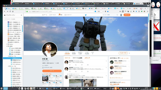The image size is (161, 90).
Task: View the Tweets count stat
Action: pos(67,53)
